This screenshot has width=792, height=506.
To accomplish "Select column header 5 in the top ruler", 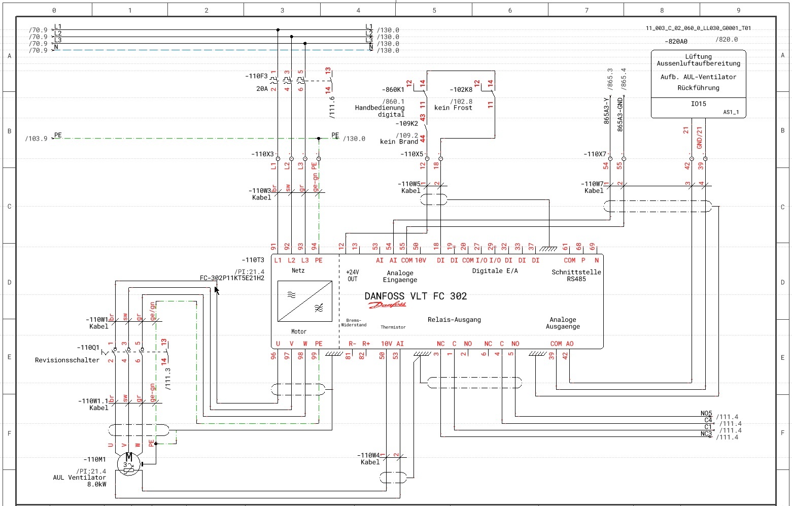I will pyautogui.click(x=434, y=10).
